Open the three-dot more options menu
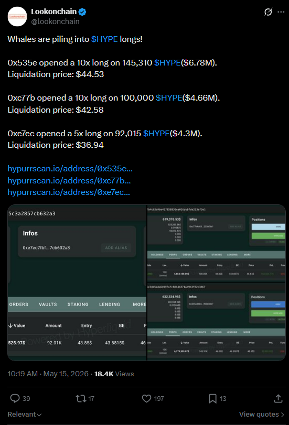 coord(281,12)
